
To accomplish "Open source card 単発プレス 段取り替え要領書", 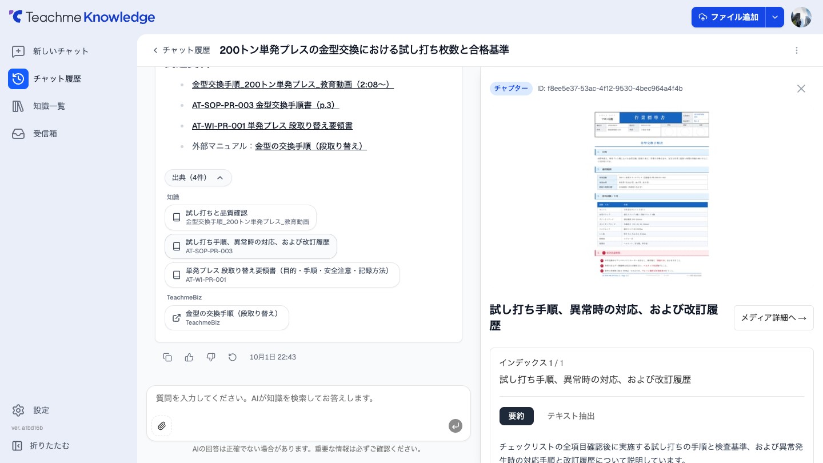I will [x=282, y=275].
